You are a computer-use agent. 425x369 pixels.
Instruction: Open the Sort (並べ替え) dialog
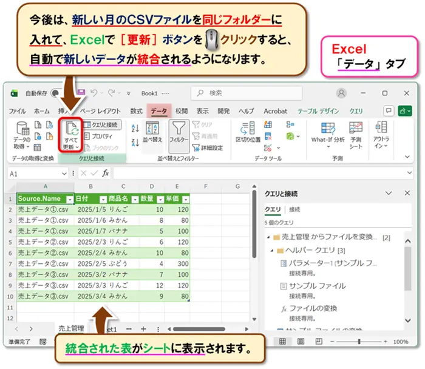152,132
